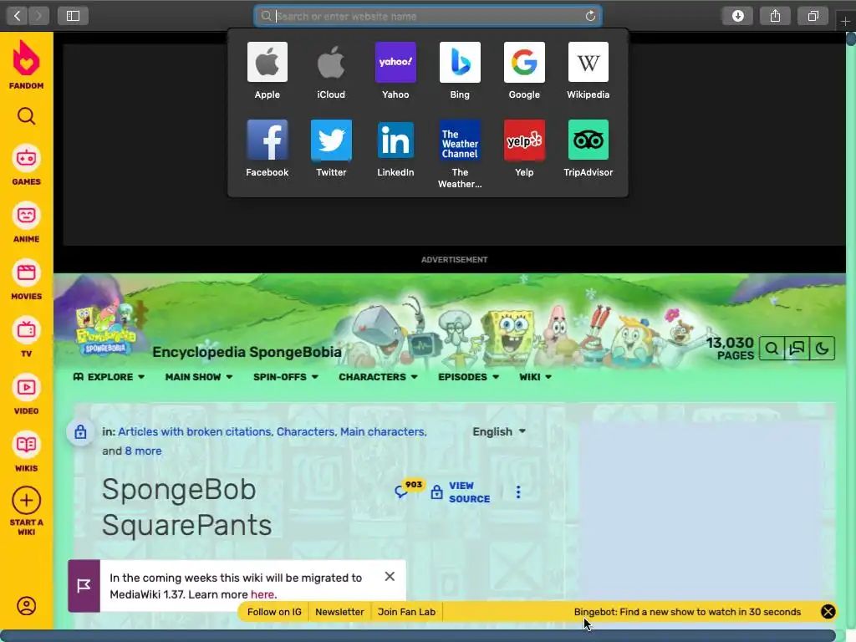Focus the Safari address search field
The width and height of the screenshot is (856, 642).
[x=427, y=16]
